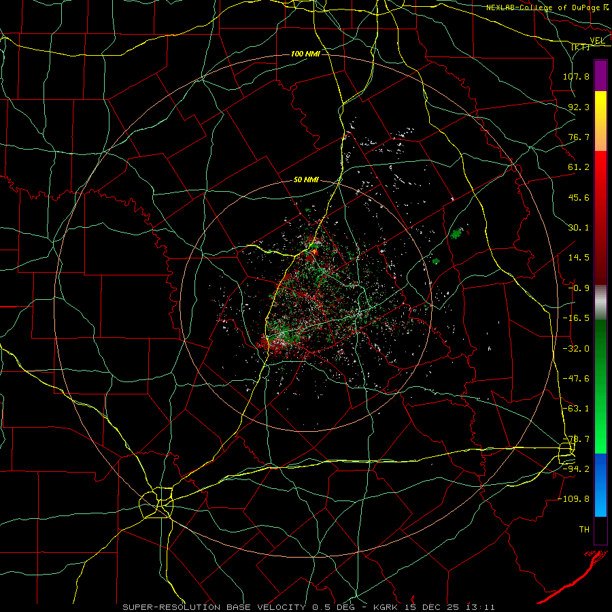Select the -109.8 legend value

coord(573,499)
